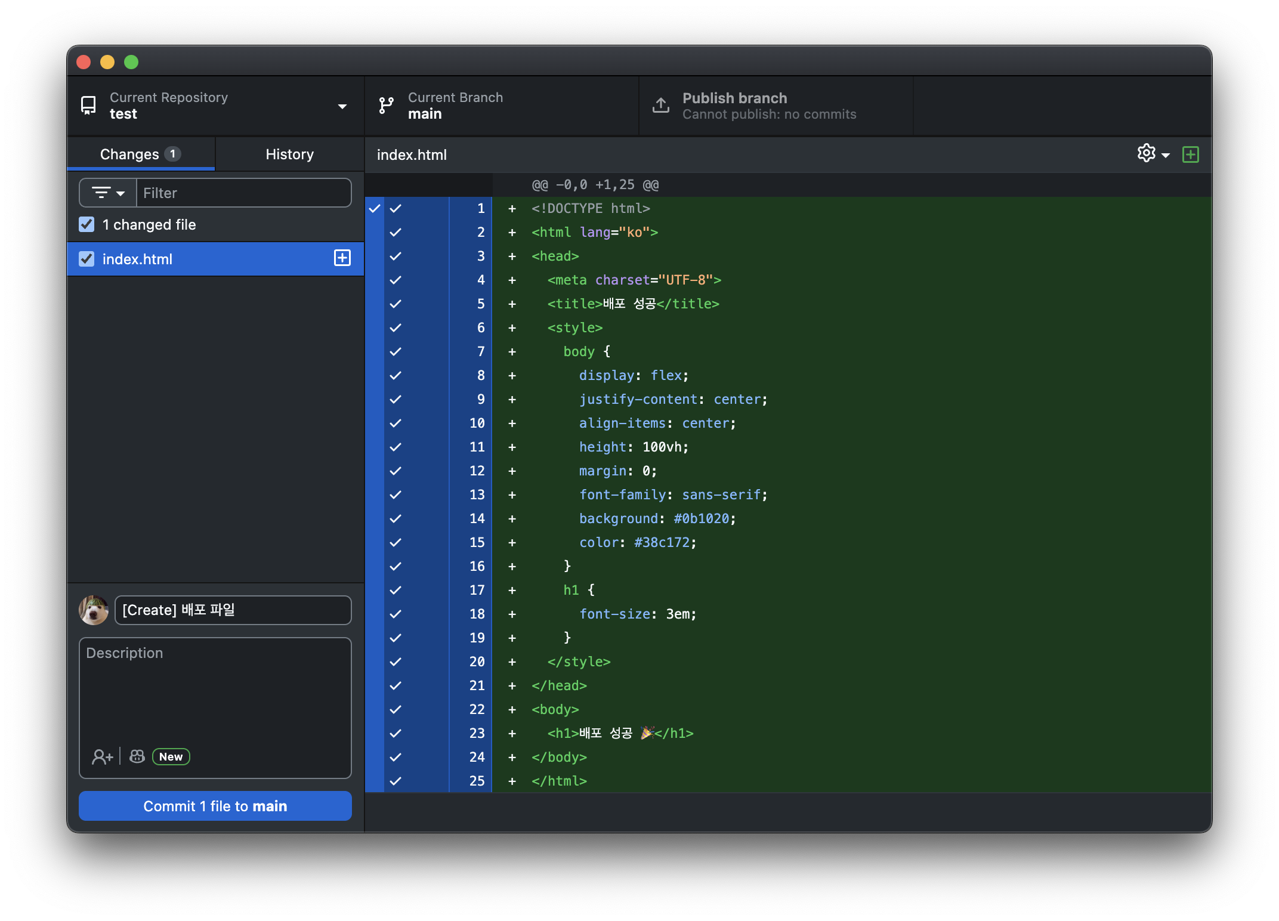Screen dimensions: 1279x921
Task: Expand the Current Repository dropdown
Action: (x=342, y=106)
